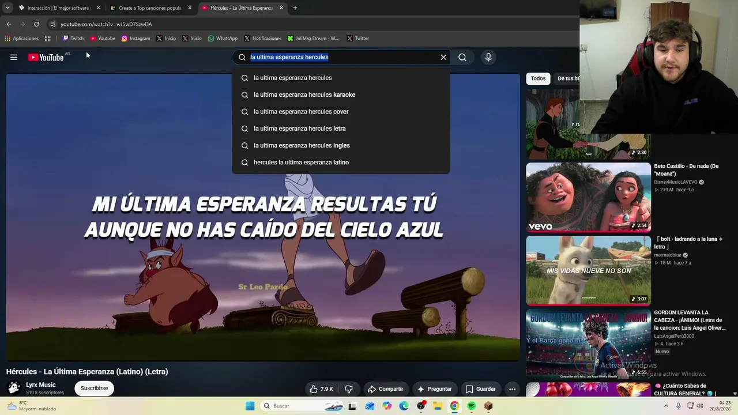The height and width of the screenshot is (415, 738).
Task: Start voice search with the microphone
Action: pos(488,57)
